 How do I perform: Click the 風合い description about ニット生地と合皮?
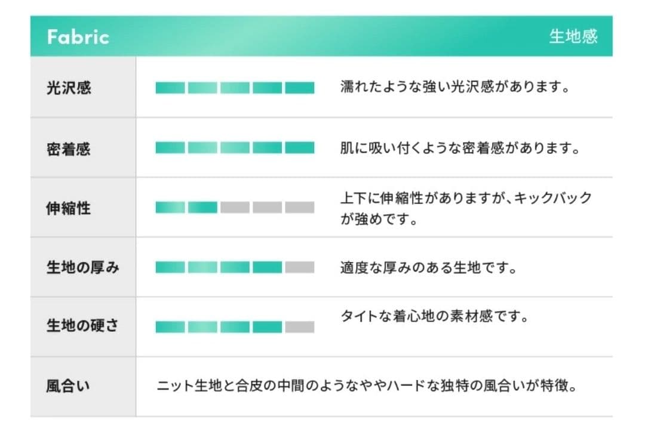[x=367, y=386]
